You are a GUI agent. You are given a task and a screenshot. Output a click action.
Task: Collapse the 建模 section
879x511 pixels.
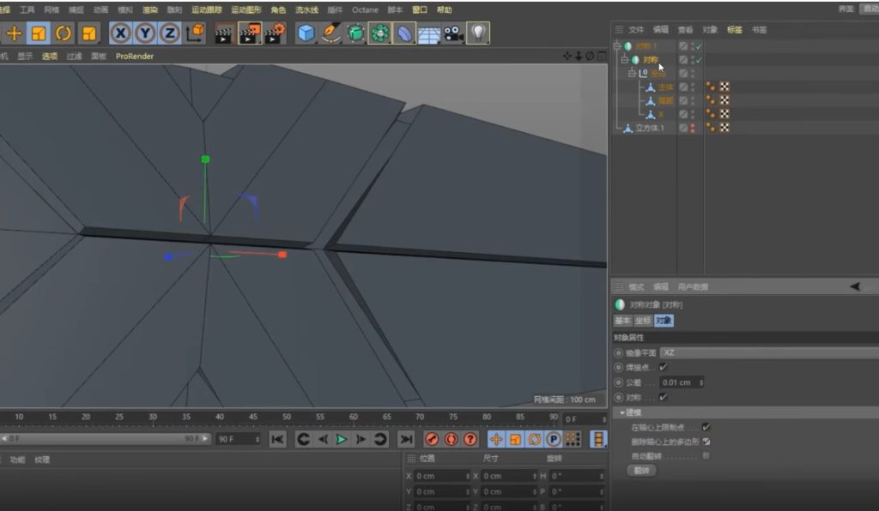point(621,412)
